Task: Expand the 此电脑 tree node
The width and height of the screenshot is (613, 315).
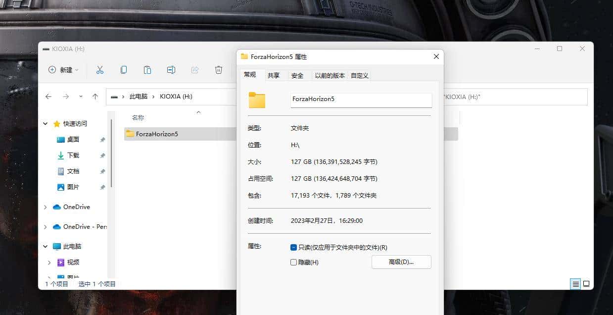Action: (45, 246)
